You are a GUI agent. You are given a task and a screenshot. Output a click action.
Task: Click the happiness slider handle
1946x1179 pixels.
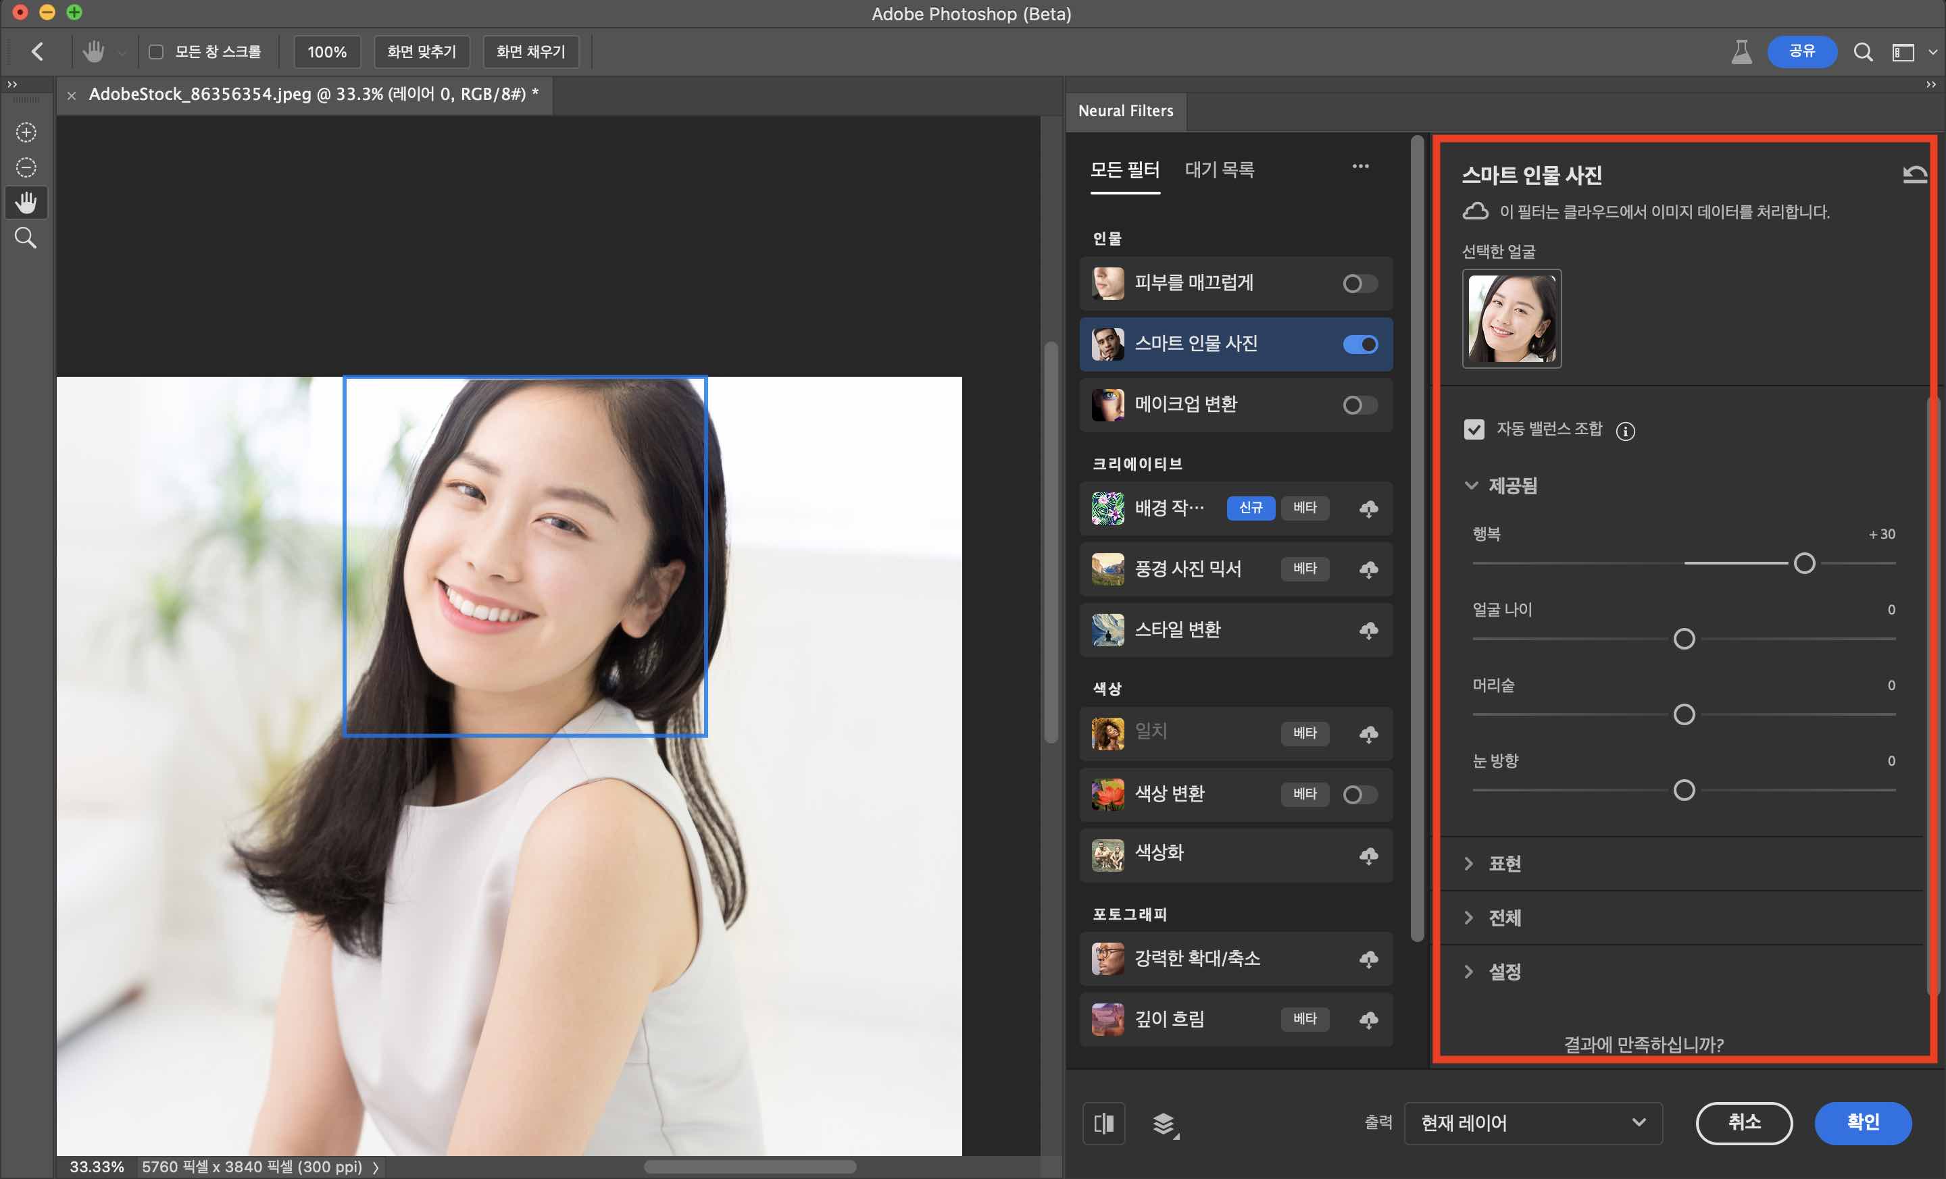click(x=1804, y=563)
